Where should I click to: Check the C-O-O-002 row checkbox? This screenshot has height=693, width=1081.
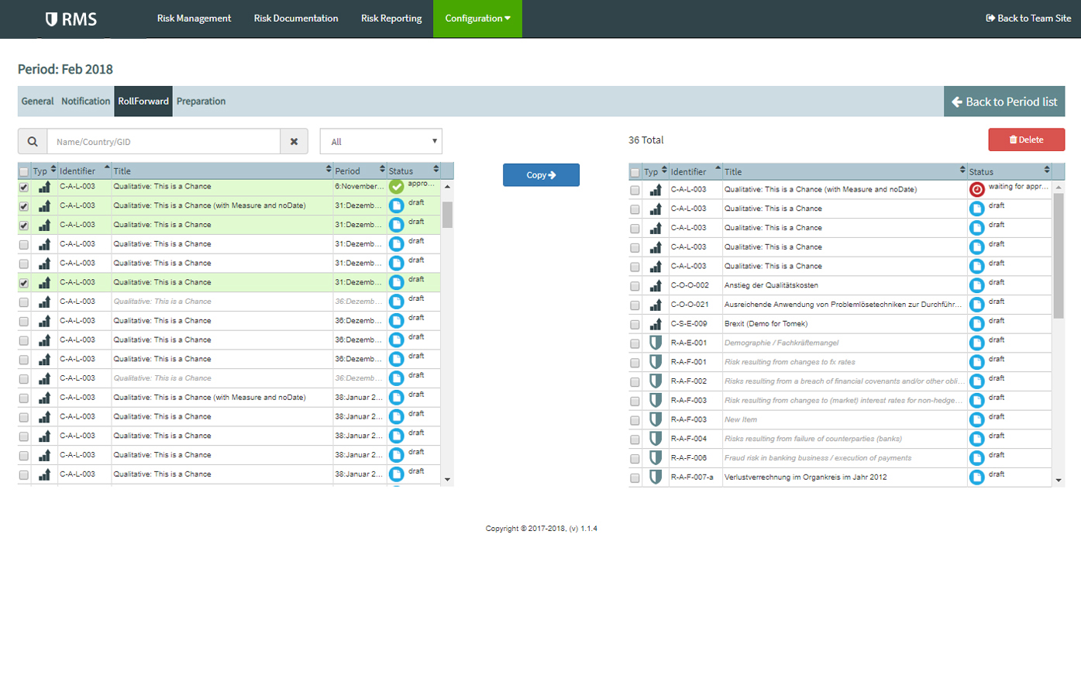(635, 286)
